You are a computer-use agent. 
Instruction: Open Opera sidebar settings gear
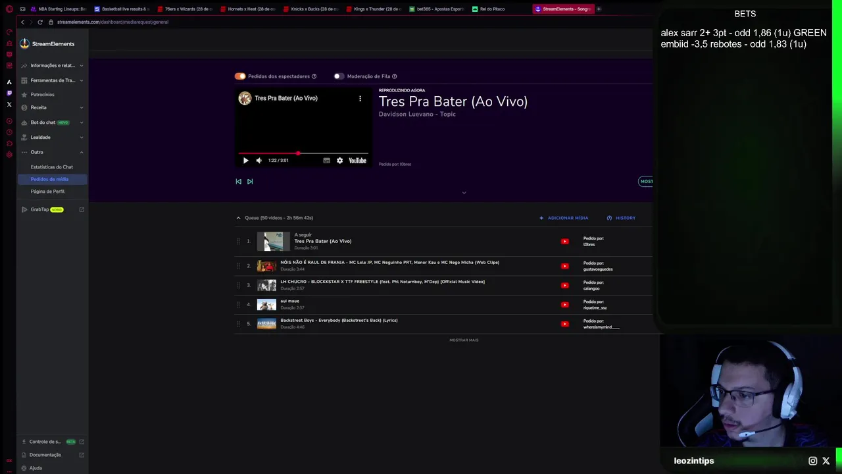coord(9,155)
